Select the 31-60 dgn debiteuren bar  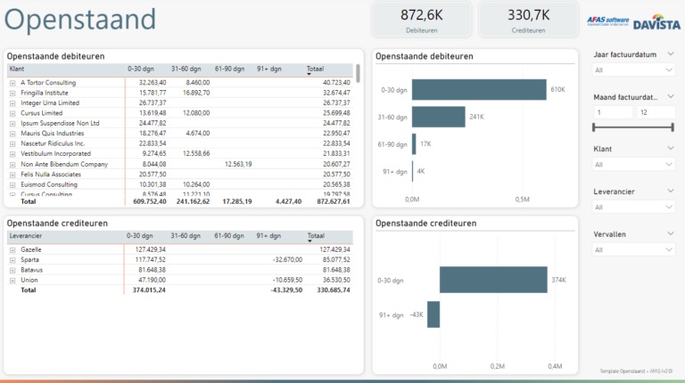(439, 117)
